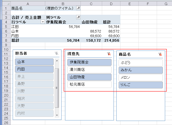Select column B header

tap(63, 4)
